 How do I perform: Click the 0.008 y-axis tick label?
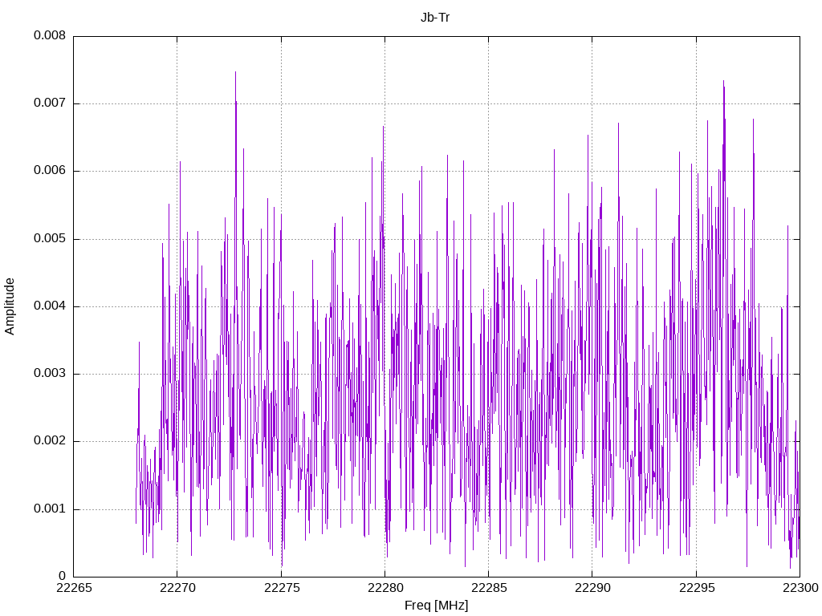tap(50, 35)
